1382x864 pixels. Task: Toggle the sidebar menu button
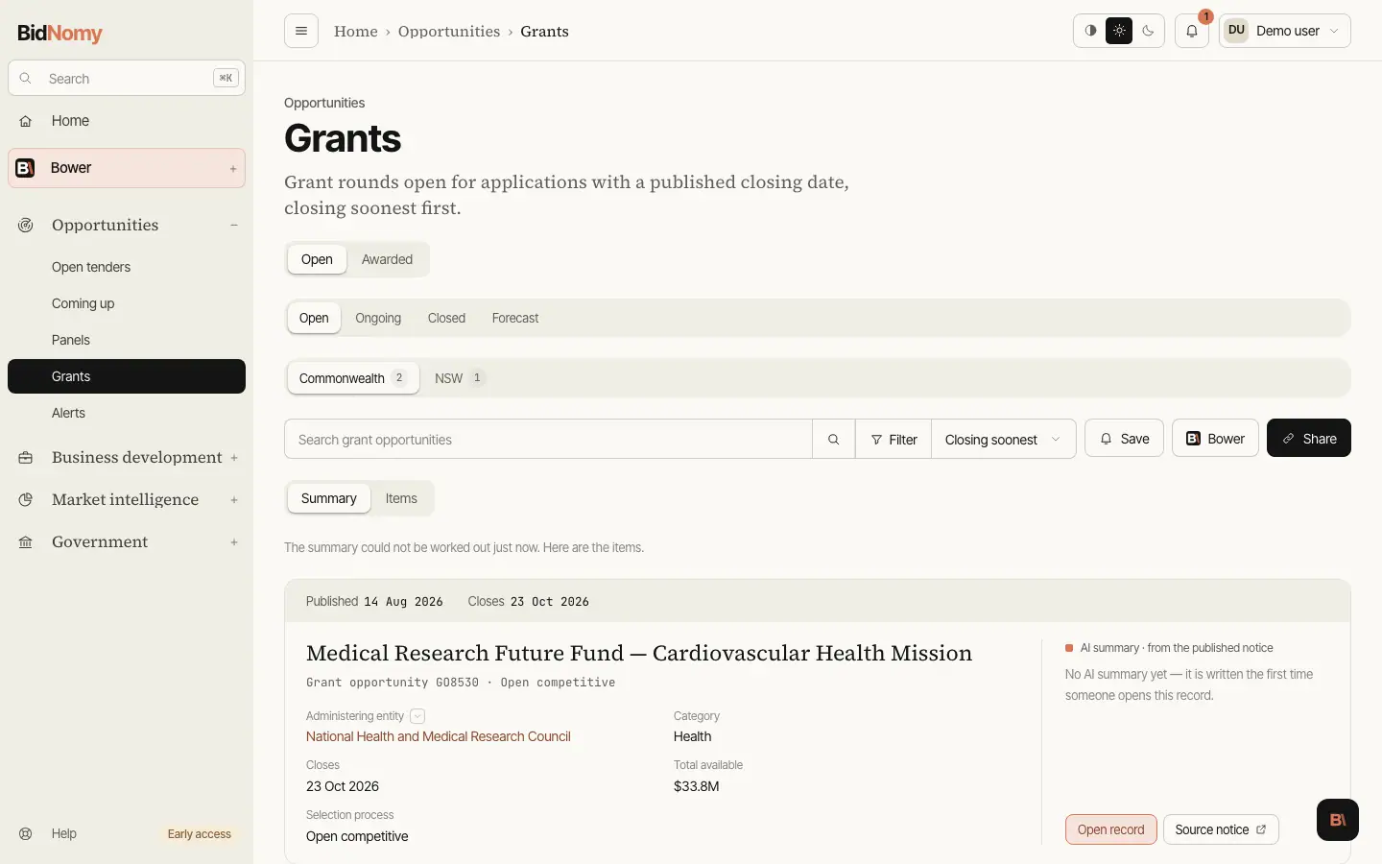[x=301, y=31]
